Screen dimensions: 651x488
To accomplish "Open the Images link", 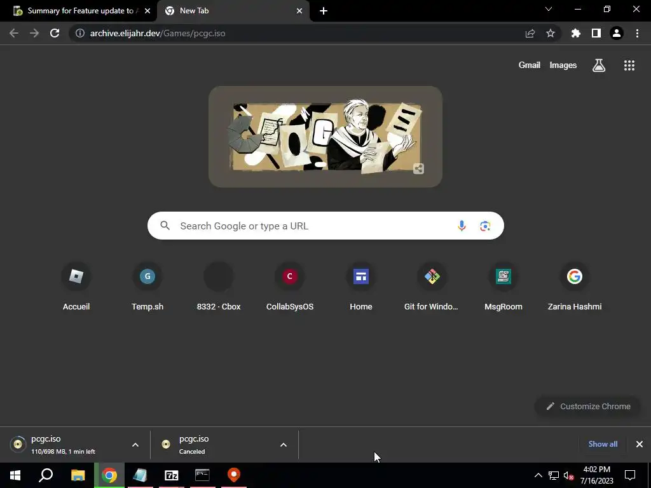I will point(563,65).
